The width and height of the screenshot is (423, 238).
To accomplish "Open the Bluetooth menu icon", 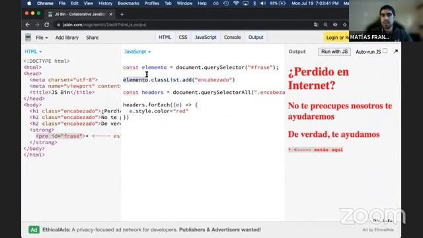I will click(254, 3).
